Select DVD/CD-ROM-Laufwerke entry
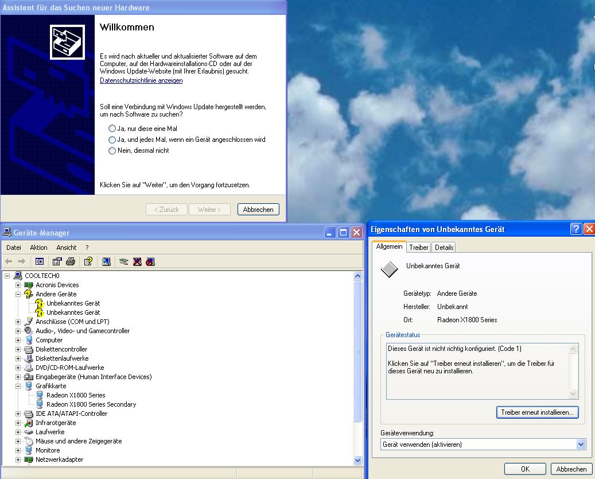595x479 pixels. tap(70, 368)
